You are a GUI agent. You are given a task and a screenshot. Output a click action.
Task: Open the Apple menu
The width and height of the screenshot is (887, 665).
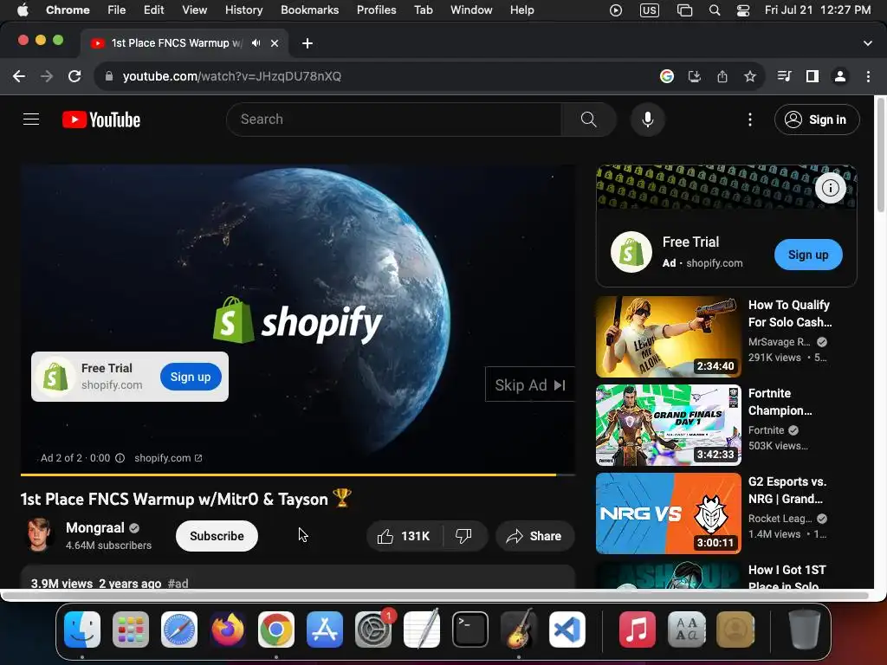[23, 10]
